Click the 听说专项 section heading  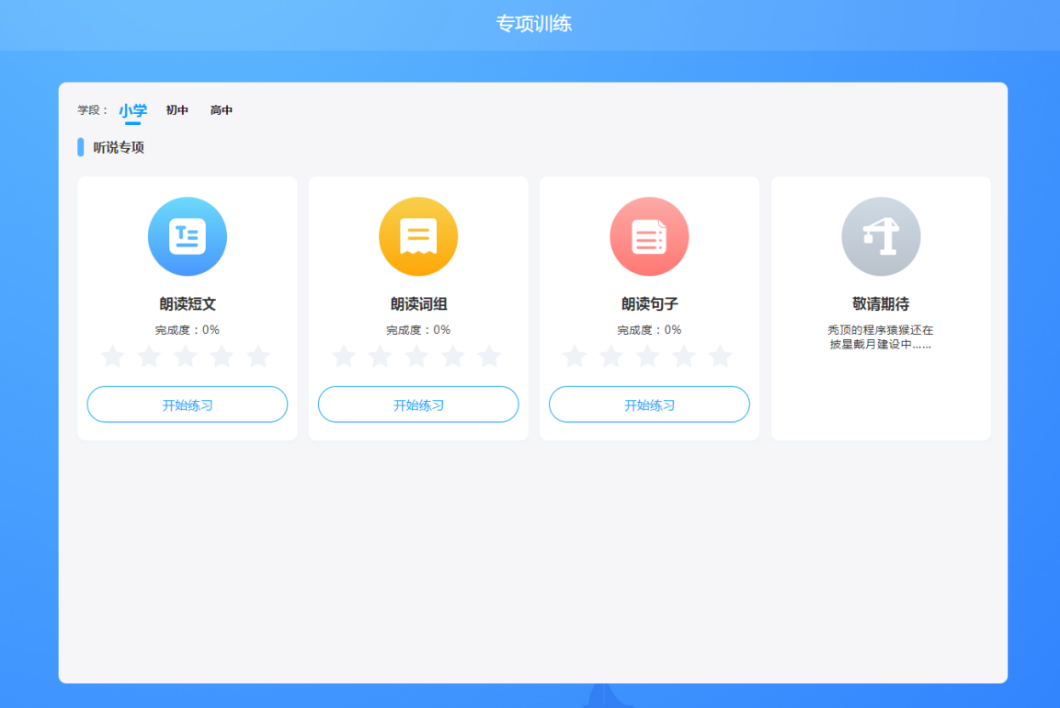[x=119, y=147]
